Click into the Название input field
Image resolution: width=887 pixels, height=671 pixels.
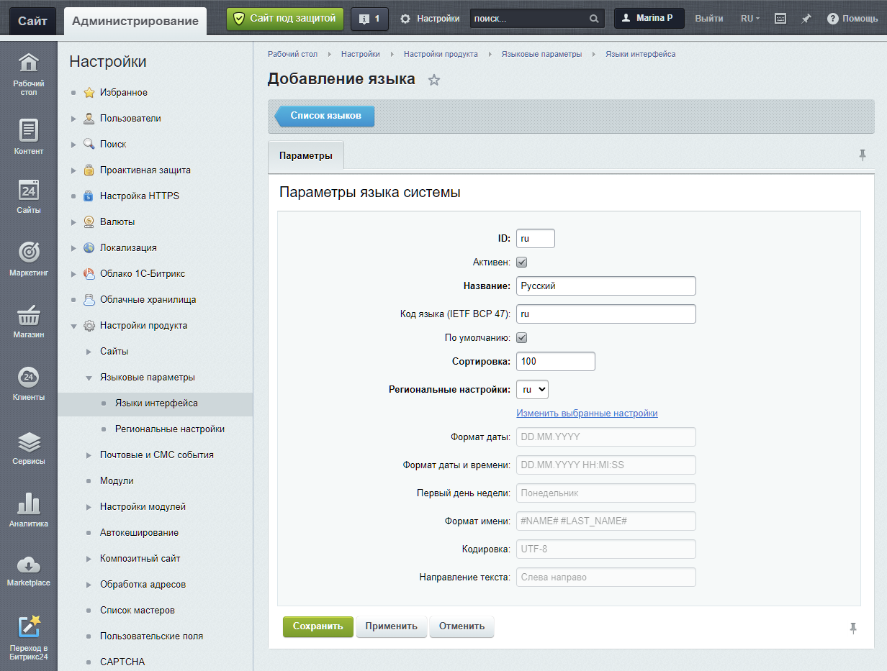pyautogui.click(x=605, y=286)
